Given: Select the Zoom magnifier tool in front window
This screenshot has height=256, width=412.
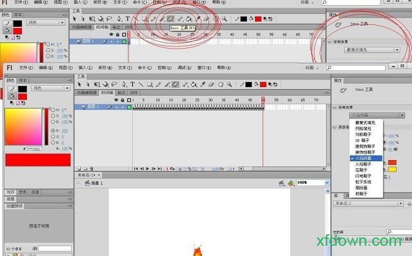Looking at the screenshot, I should click(229, 84).
